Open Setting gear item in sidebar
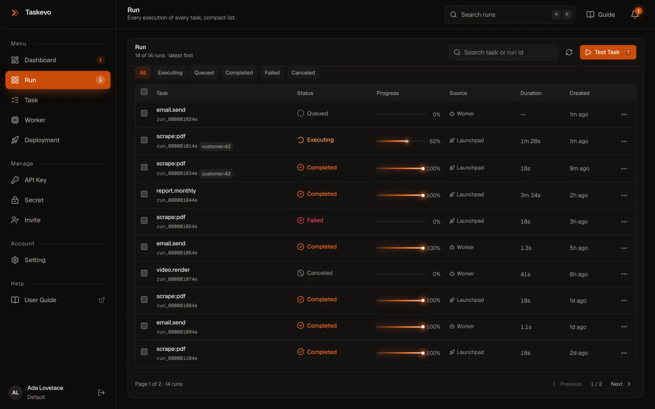The width and height of the screenshot is (655, 409). [58, 260]
